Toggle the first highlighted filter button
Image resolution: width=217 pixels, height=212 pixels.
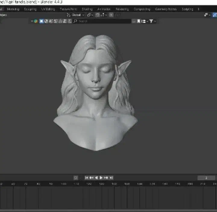41,21
